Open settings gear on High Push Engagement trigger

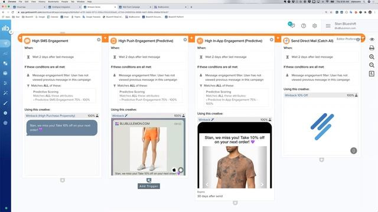click(185, 39)
